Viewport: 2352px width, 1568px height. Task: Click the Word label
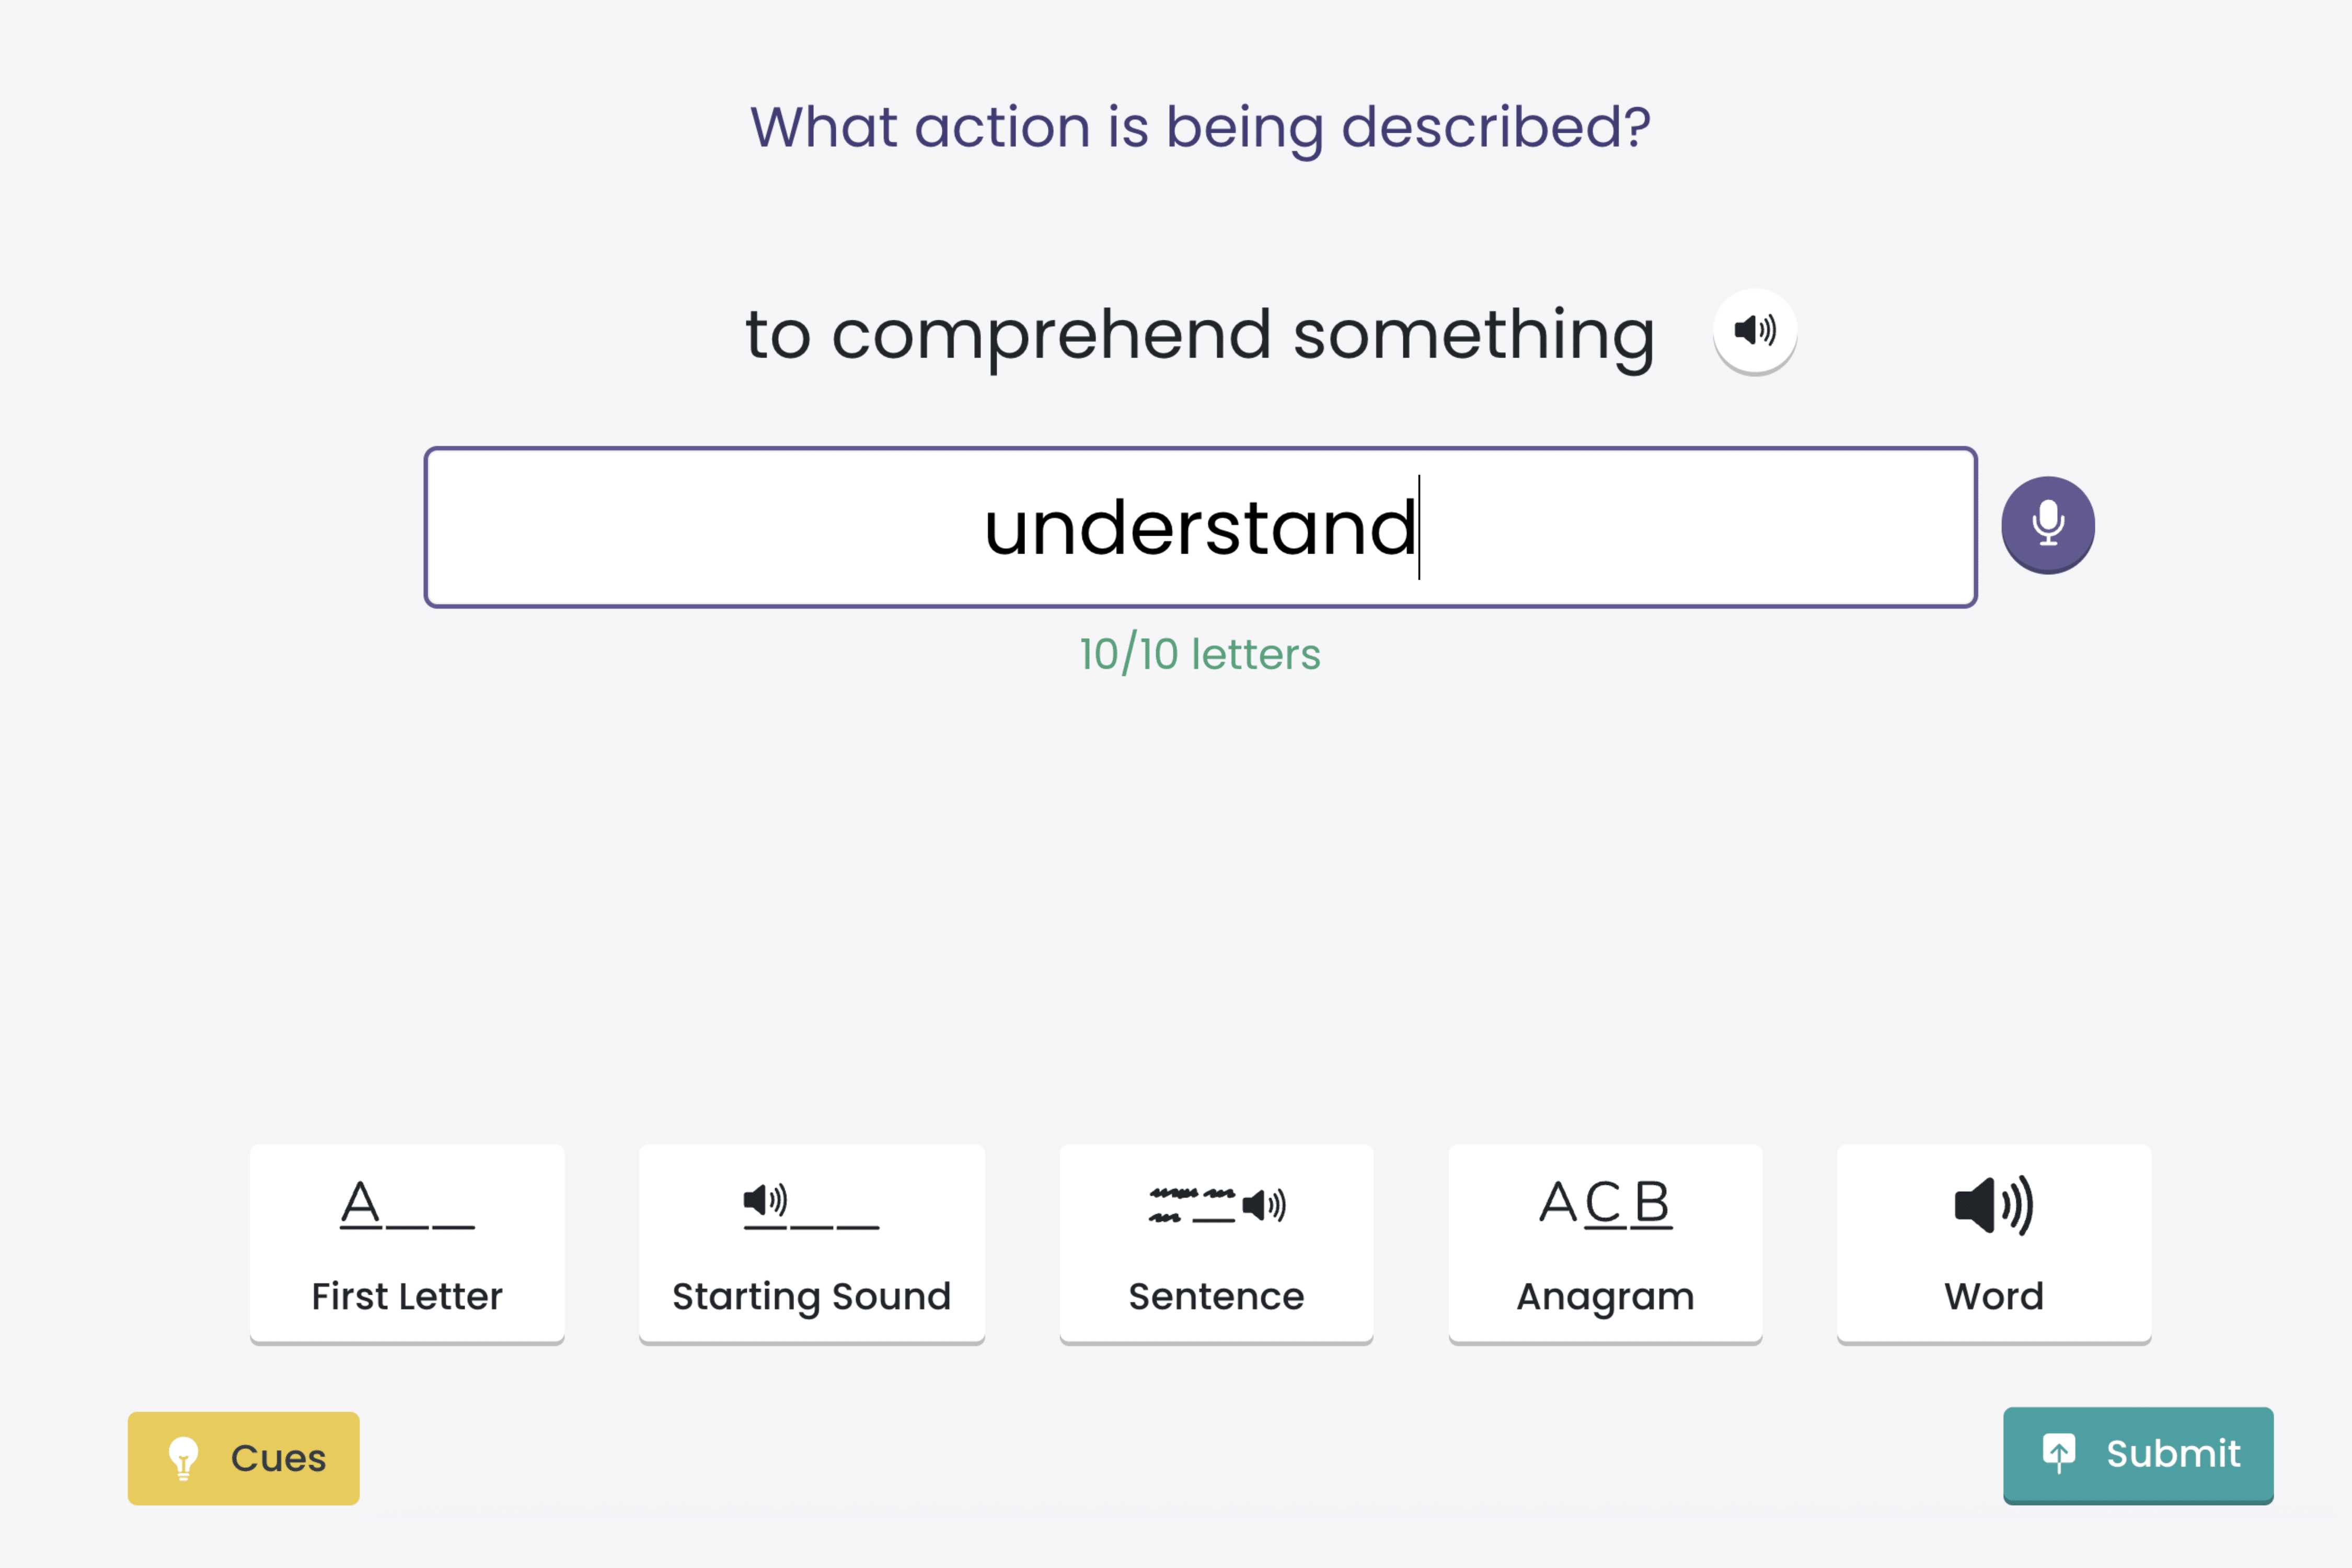point(1994,1296)
